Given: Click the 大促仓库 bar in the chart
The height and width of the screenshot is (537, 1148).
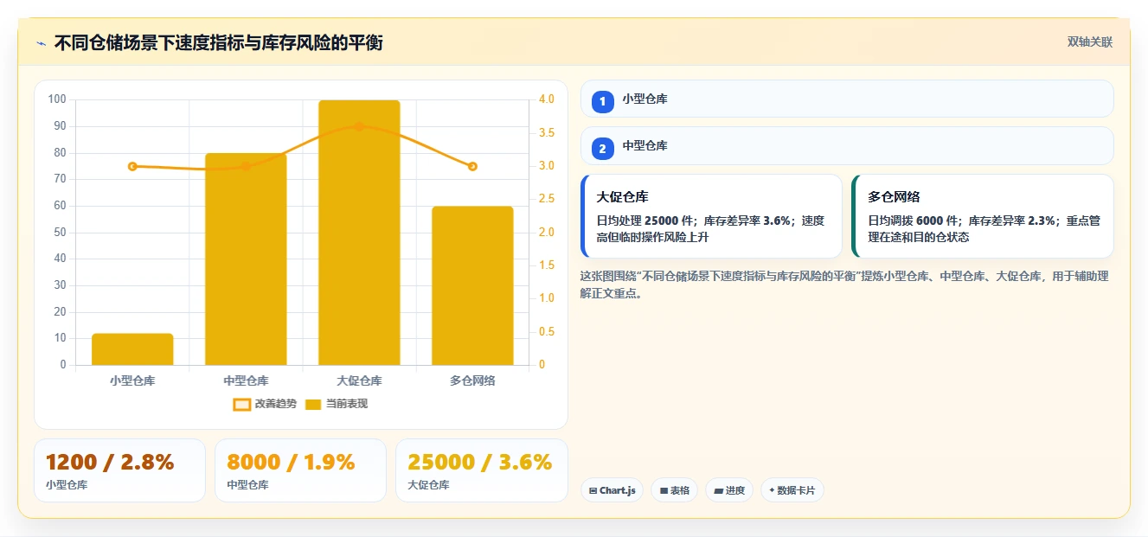Looking at the screenshot, I should (x=359, y=233).
